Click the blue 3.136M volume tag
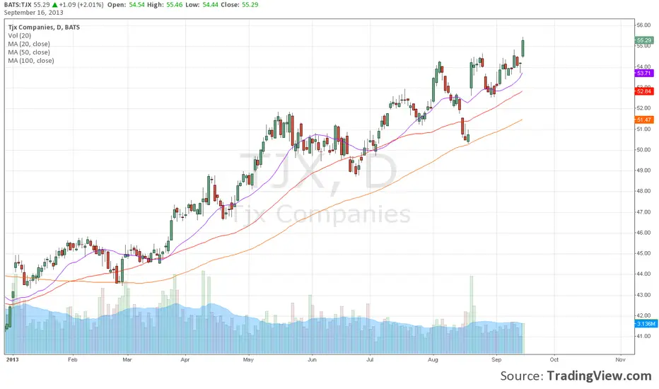The width and height of the screenshot is (659, 389). [646, 324]
